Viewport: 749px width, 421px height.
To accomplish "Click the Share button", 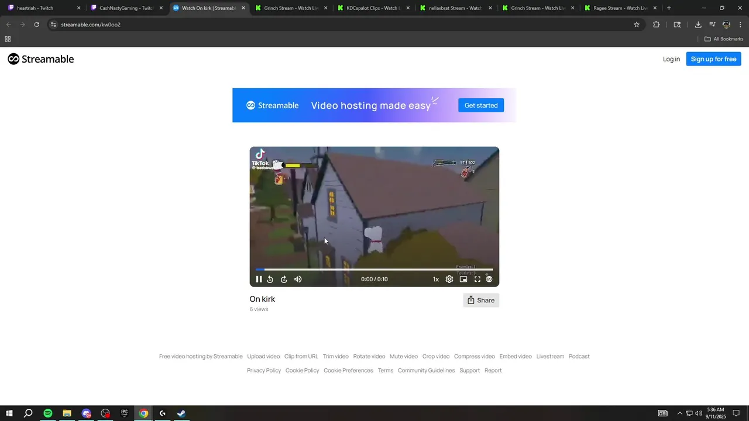I will click(481, 300).
